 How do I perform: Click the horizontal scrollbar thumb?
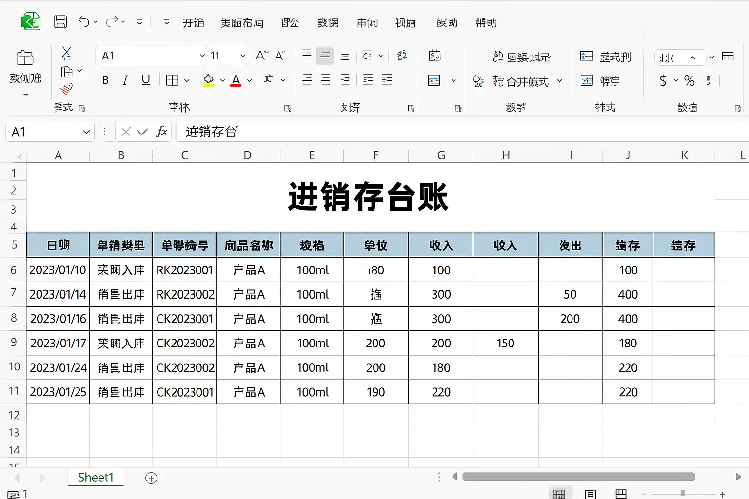579,477
